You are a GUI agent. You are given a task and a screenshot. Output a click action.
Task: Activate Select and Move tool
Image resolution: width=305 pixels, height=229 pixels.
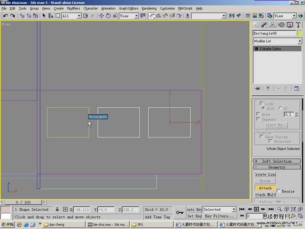[102, 16]
